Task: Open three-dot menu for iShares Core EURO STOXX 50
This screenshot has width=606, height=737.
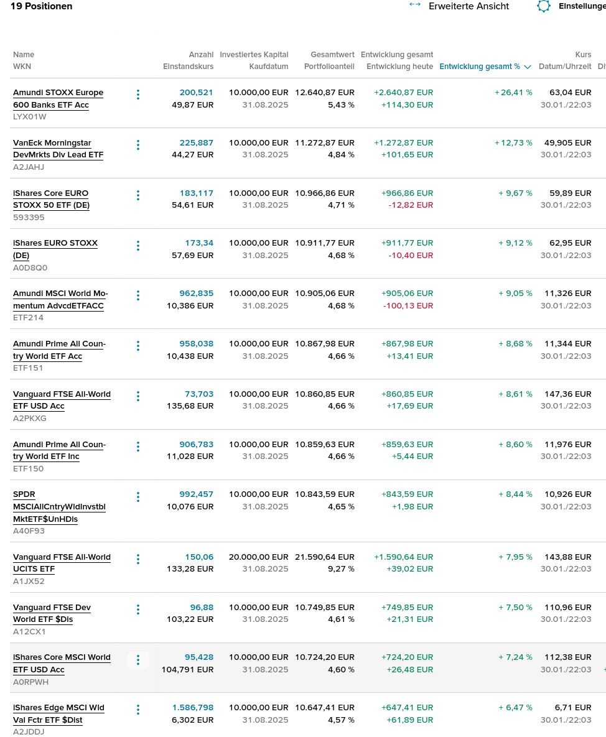Action: pyautogui.click(x=138, y=195)
